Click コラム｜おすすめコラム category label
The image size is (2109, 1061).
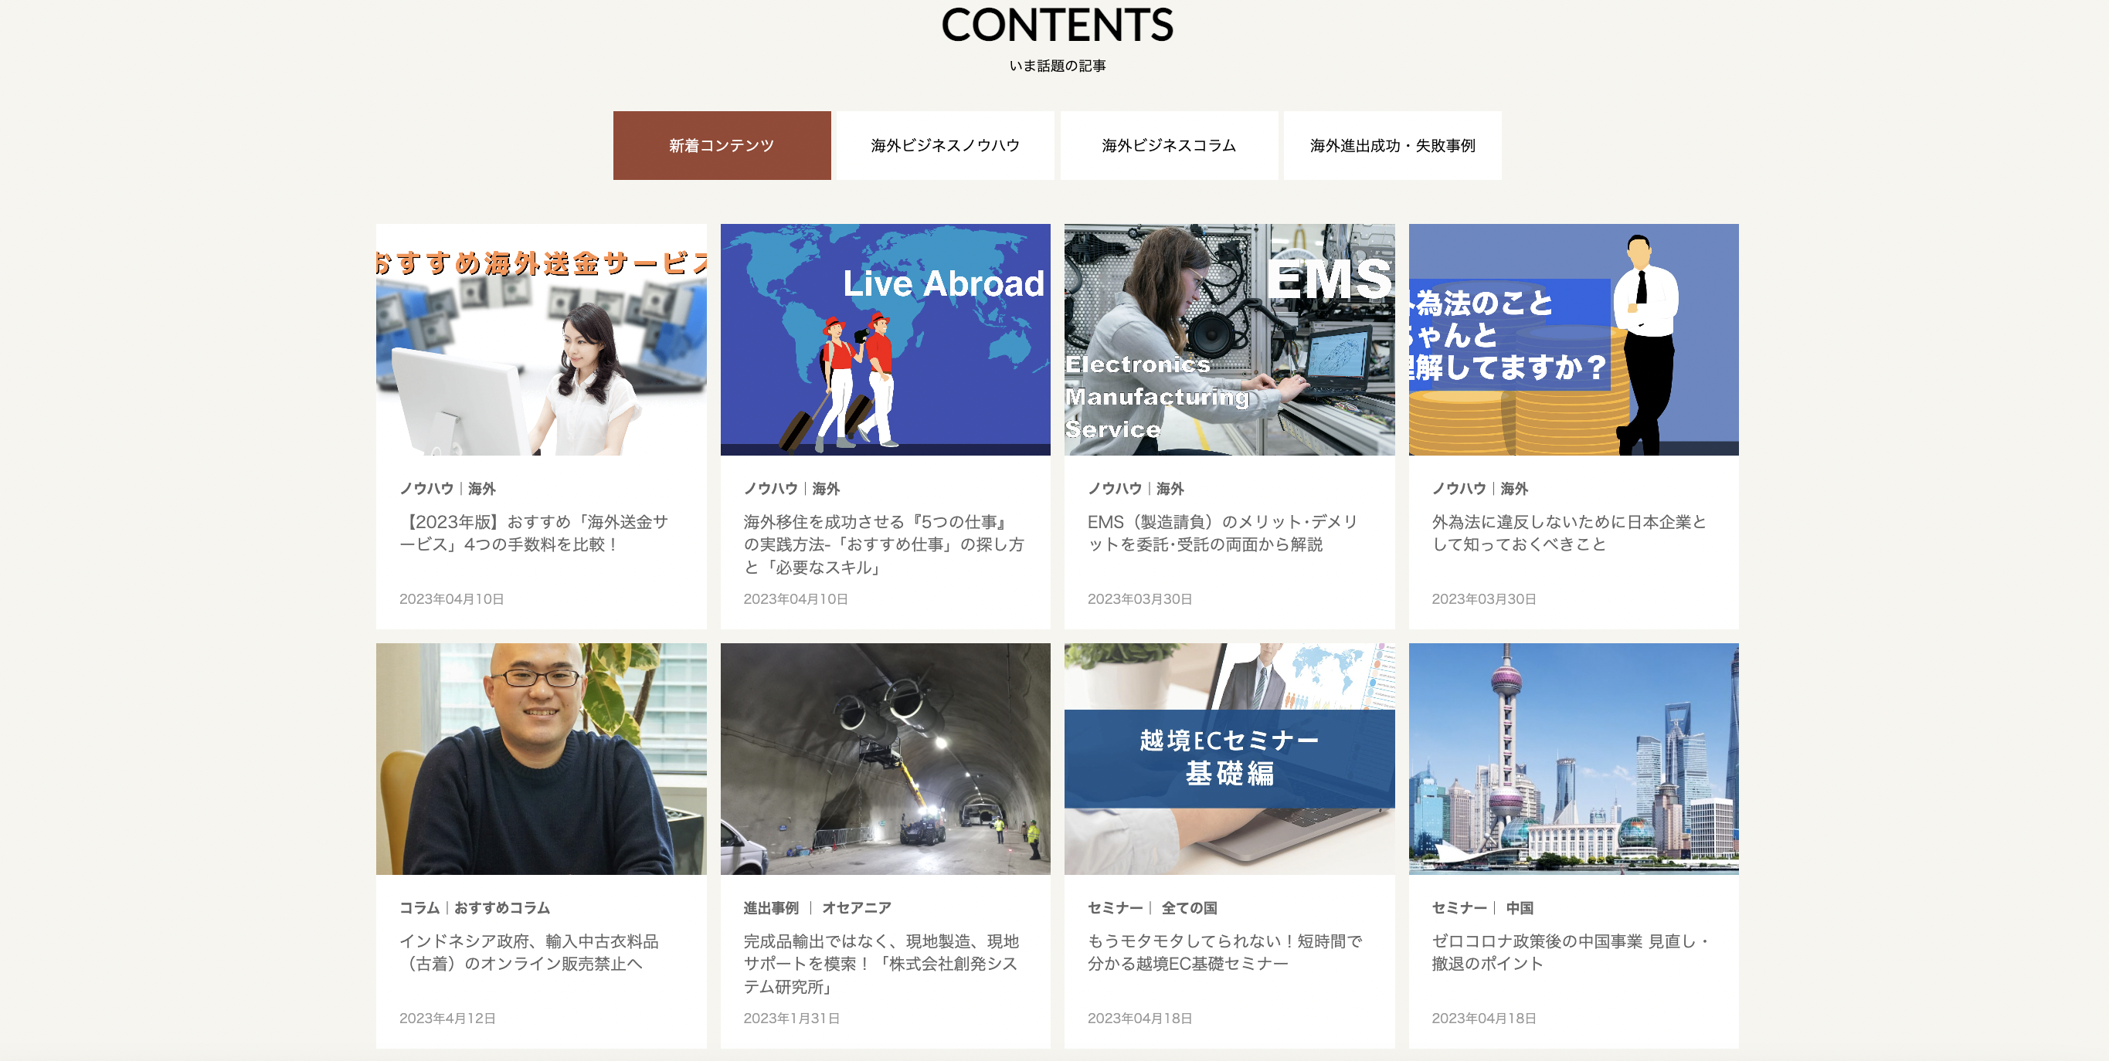click(x=475, y=908)
